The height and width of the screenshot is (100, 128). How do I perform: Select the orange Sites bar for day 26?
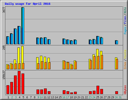tap(102, 62)
